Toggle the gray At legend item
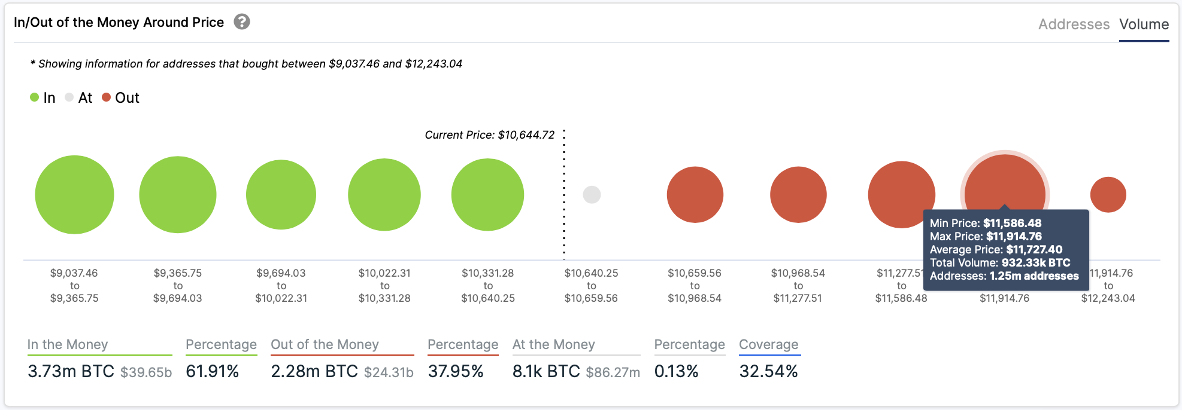Screen dimensions: 1182x410 tap(79, 97)
